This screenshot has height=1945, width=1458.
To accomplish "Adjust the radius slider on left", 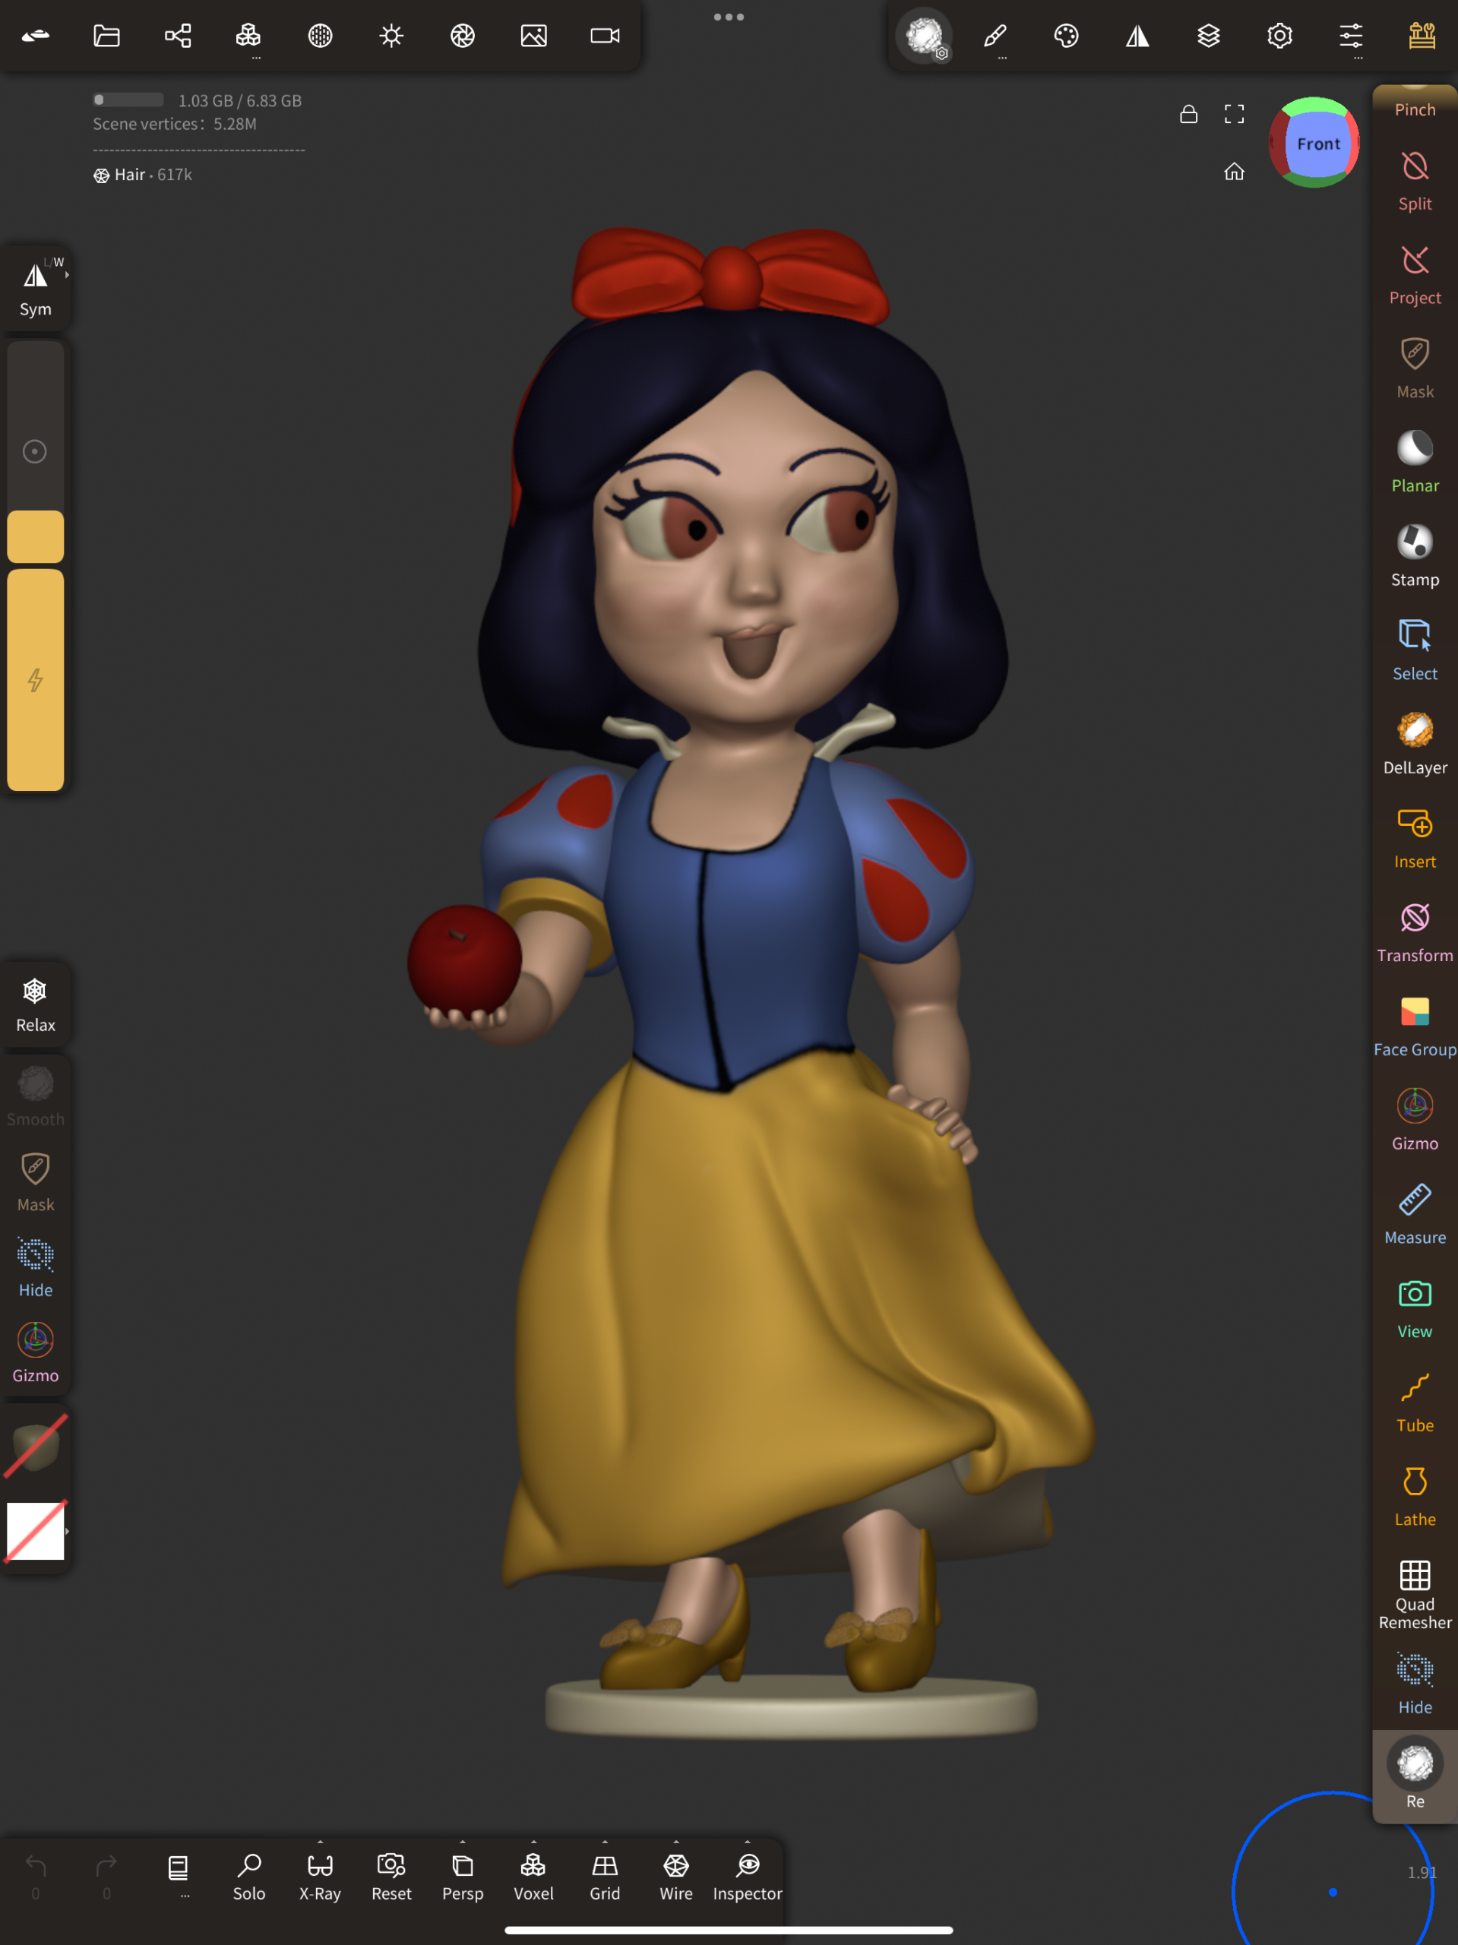I will [35, 452].
